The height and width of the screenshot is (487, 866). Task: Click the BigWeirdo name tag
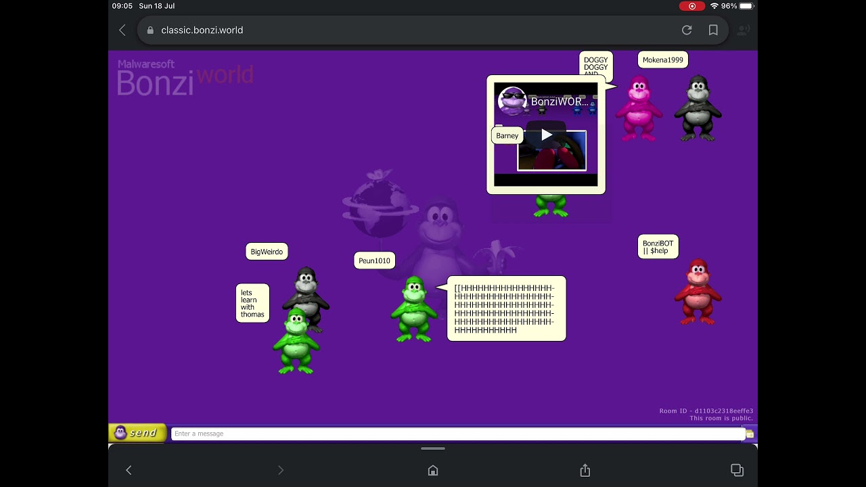[267, 252]
